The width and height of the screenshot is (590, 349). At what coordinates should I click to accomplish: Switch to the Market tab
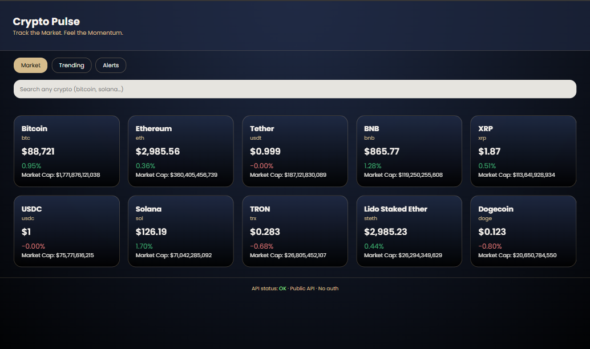click(30, 66)
